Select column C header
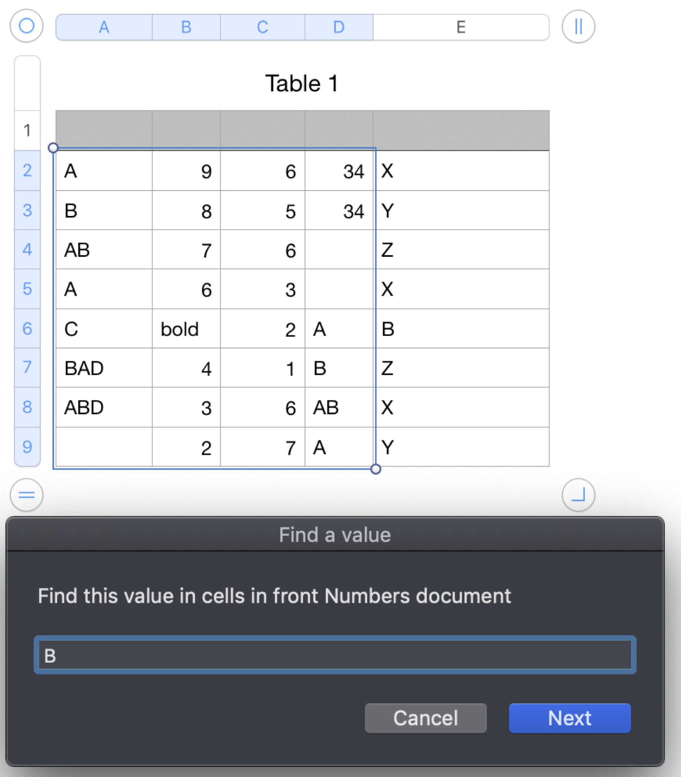The image size is (681, 777). pos(262,27)
